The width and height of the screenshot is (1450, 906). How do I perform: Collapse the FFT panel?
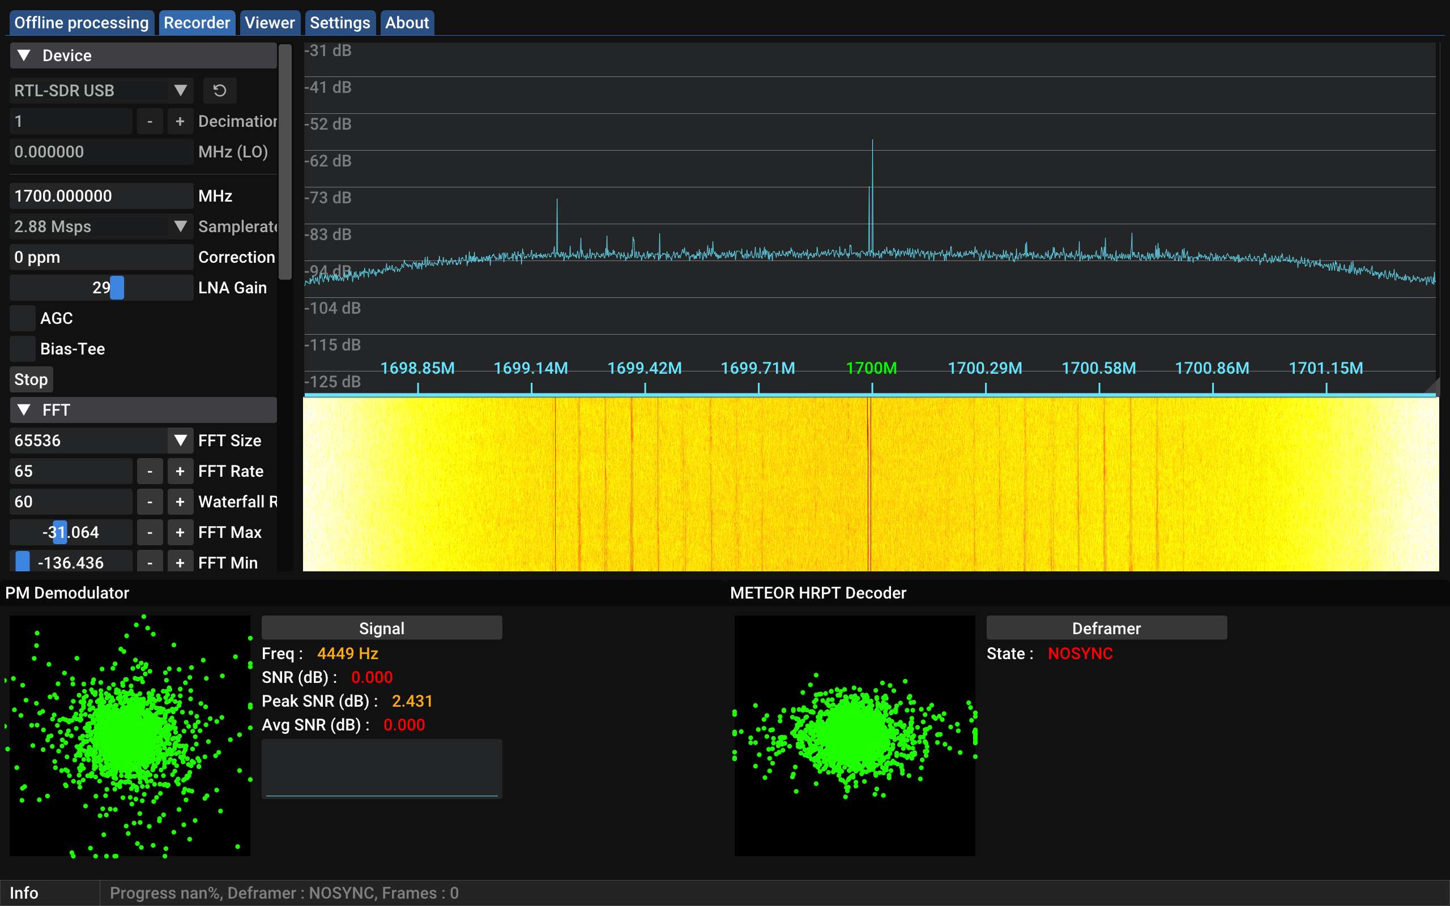click(x=24, y=410)
